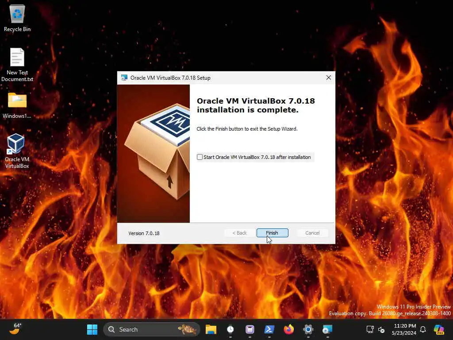Image resolution: width=453 pixels, height=340 pixels.
Task: Click the disabled Back button
Action: tap(239, 233)
